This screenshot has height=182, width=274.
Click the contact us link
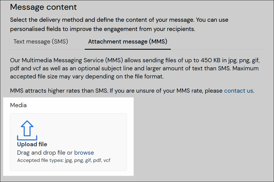pos(238,91)
